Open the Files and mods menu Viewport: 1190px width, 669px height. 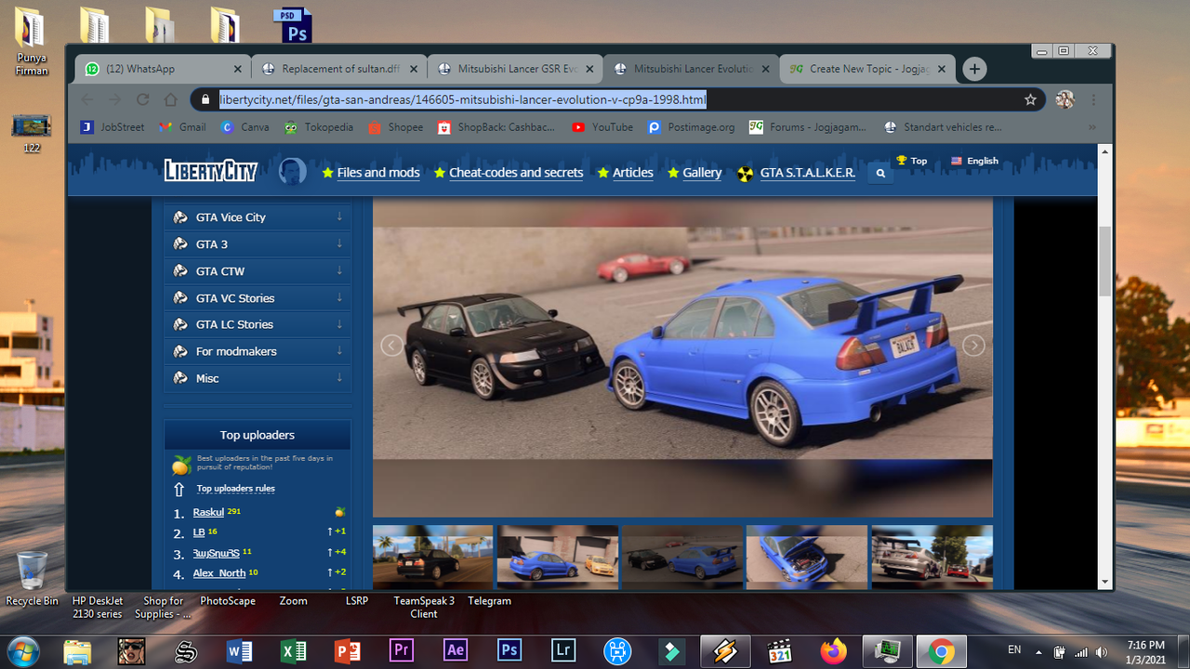[378, 173]
